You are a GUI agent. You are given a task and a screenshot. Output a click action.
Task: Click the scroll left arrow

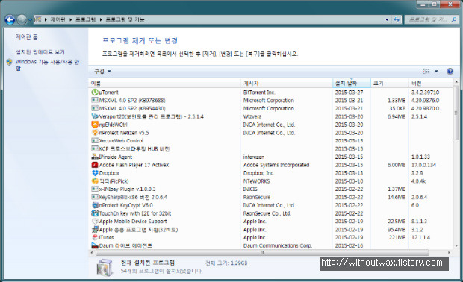pos(92,253)
